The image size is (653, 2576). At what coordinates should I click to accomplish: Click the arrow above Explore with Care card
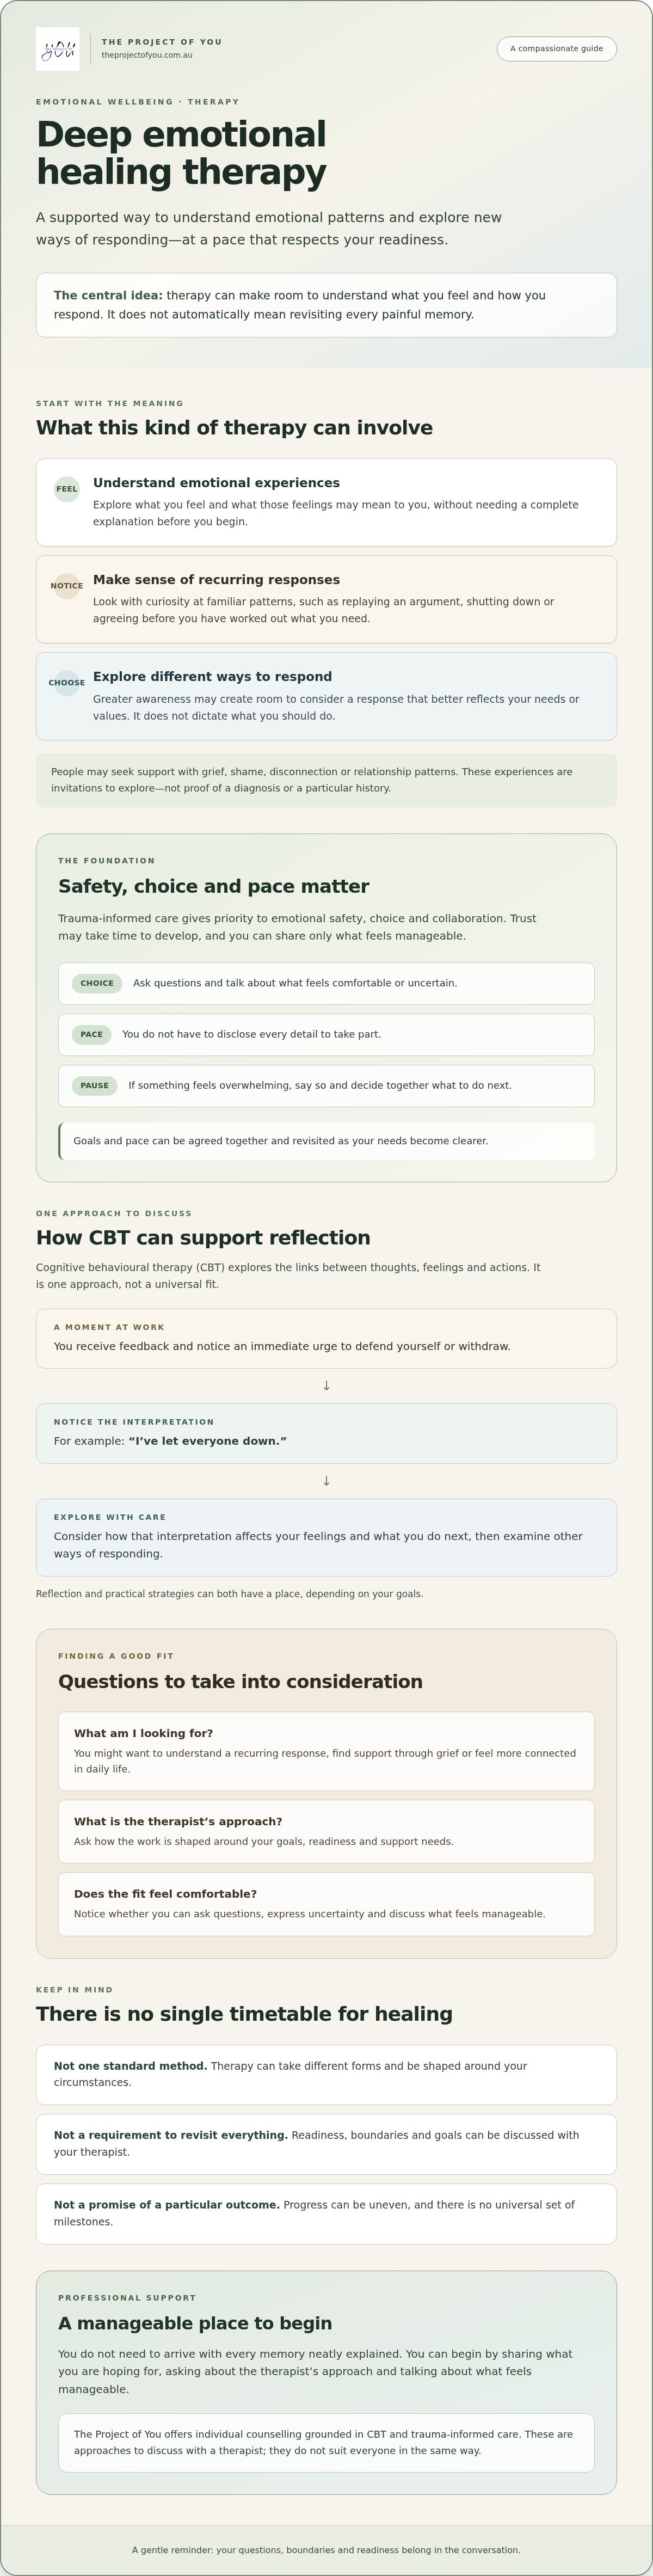tap(326, 1481)
